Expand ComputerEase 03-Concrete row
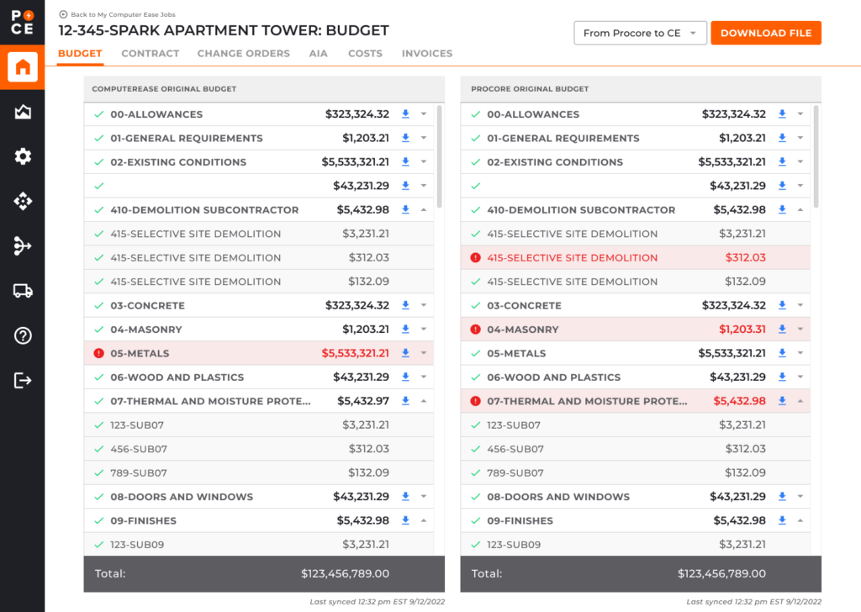This screenshot has width=861, height=612. (x=424, y=305)
